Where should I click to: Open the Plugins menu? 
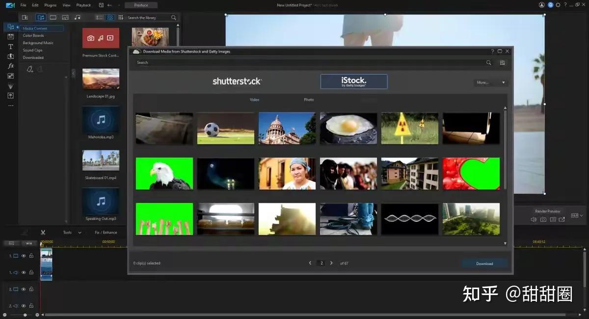pos(51,5)
